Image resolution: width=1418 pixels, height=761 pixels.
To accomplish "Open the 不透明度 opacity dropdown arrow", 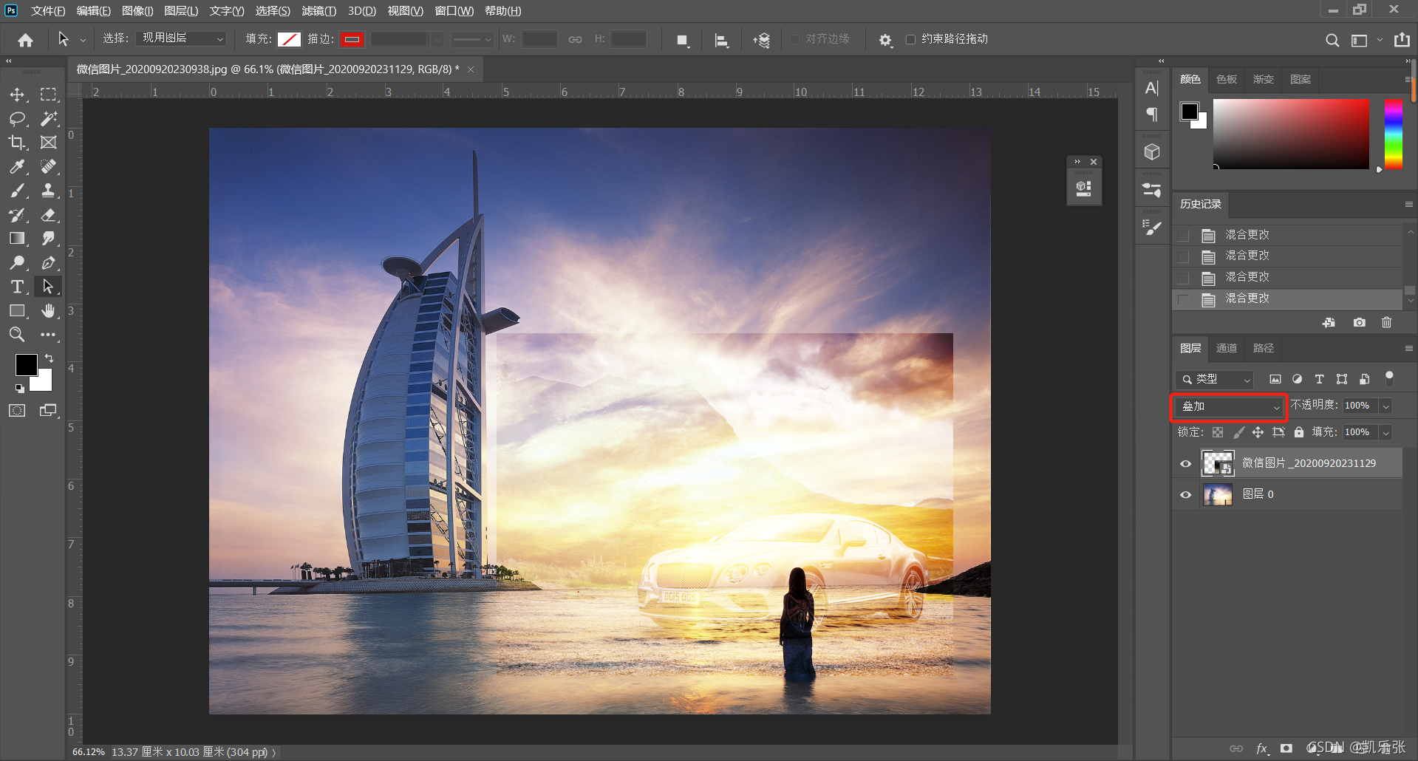I will pyautogui.click(x=1386, y=406).
